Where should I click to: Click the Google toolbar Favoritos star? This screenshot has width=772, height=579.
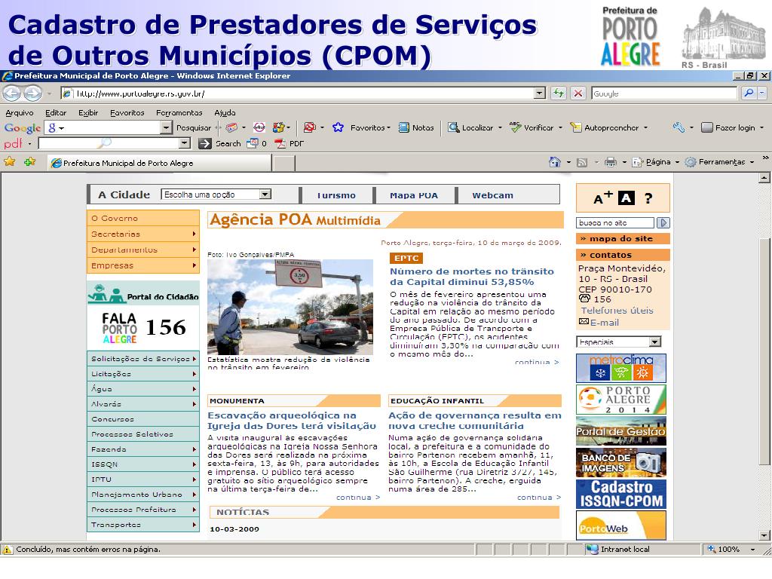point(338,127)
